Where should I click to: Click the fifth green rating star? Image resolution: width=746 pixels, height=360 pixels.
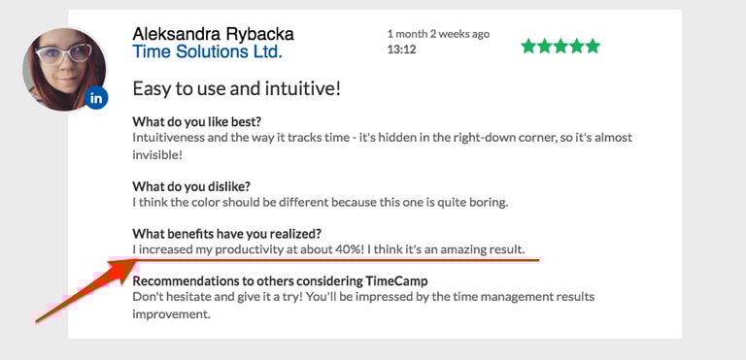pyautogui.click(x=593, y=47)
